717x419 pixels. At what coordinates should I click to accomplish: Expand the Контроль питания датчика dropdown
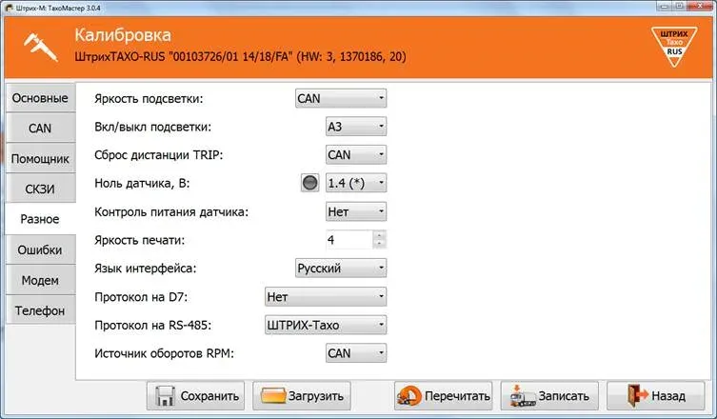pos(356,211)
